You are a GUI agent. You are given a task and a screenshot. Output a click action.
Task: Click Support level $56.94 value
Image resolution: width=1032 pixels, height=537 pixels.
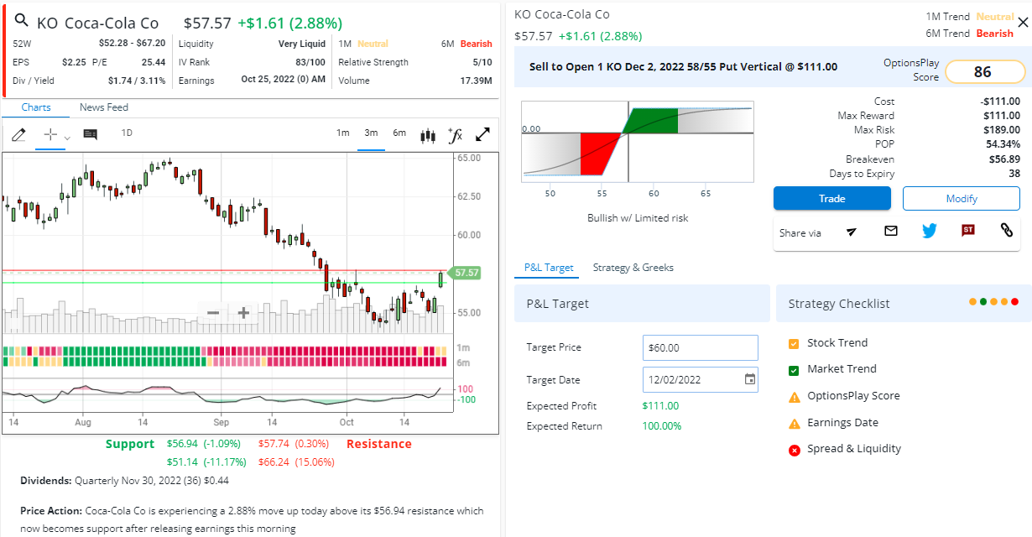point(182,443)
